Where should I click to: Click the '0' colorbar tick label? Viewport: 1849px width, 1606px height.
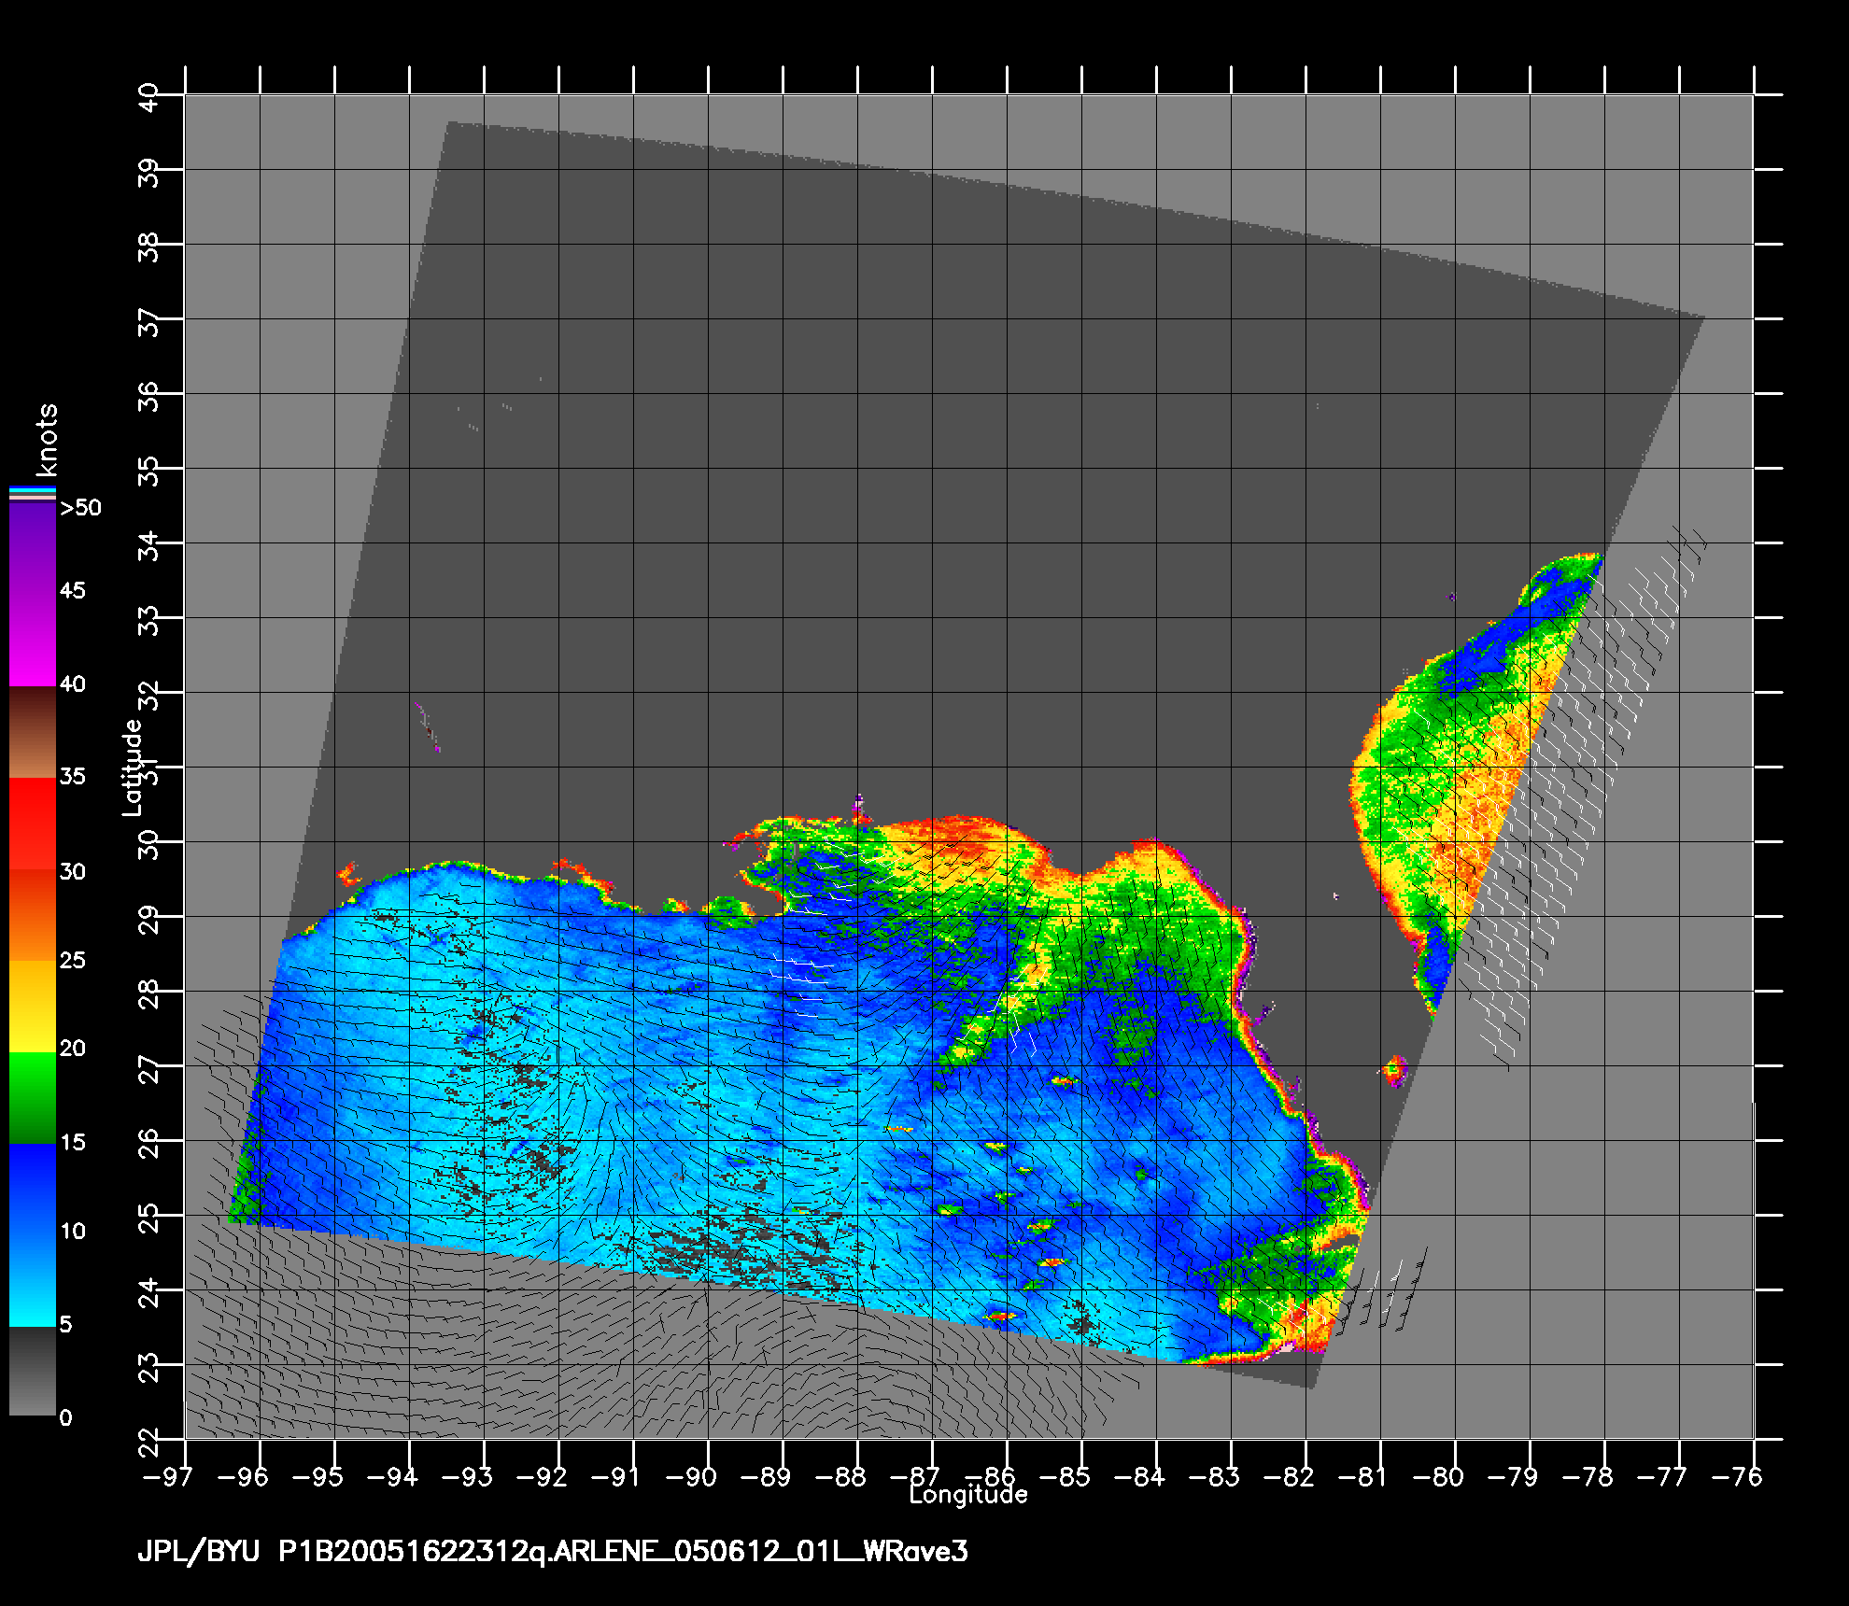point(65,1417)
